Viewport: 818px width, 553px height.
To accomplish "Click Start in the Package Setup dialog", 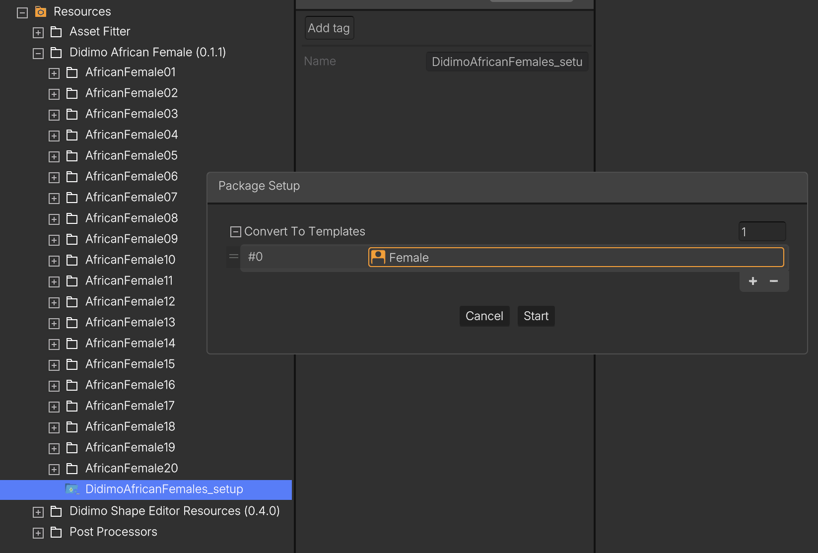I will (536, 316).
